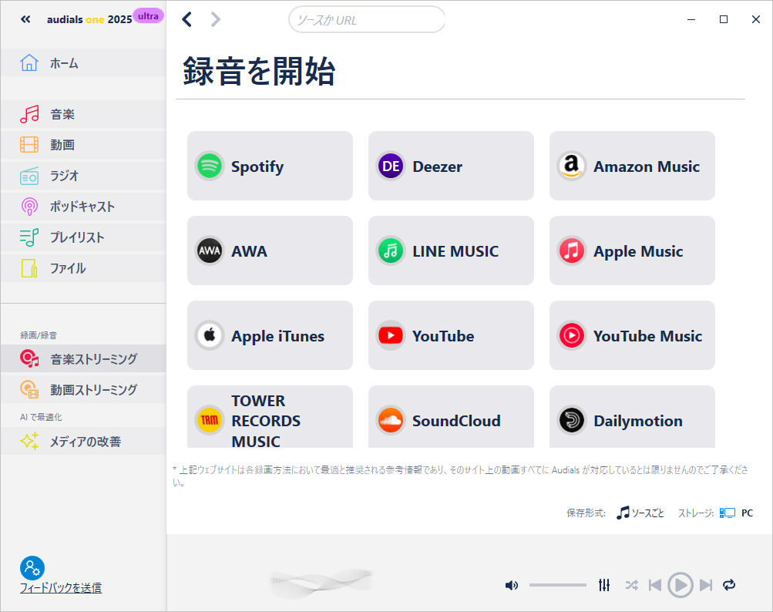Start playback with the play button
The image size is (773, 612).
(x=681, y=585)
